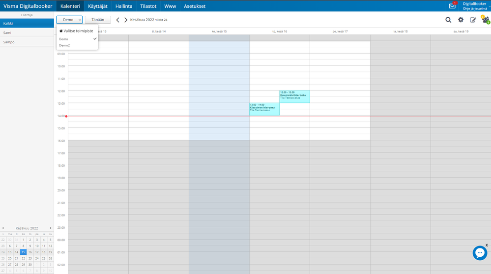Select day 16 in mini calendar

[30, 252]
